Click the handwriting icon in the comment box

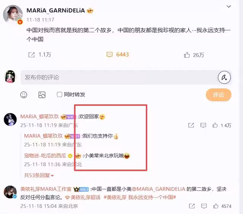224,77
